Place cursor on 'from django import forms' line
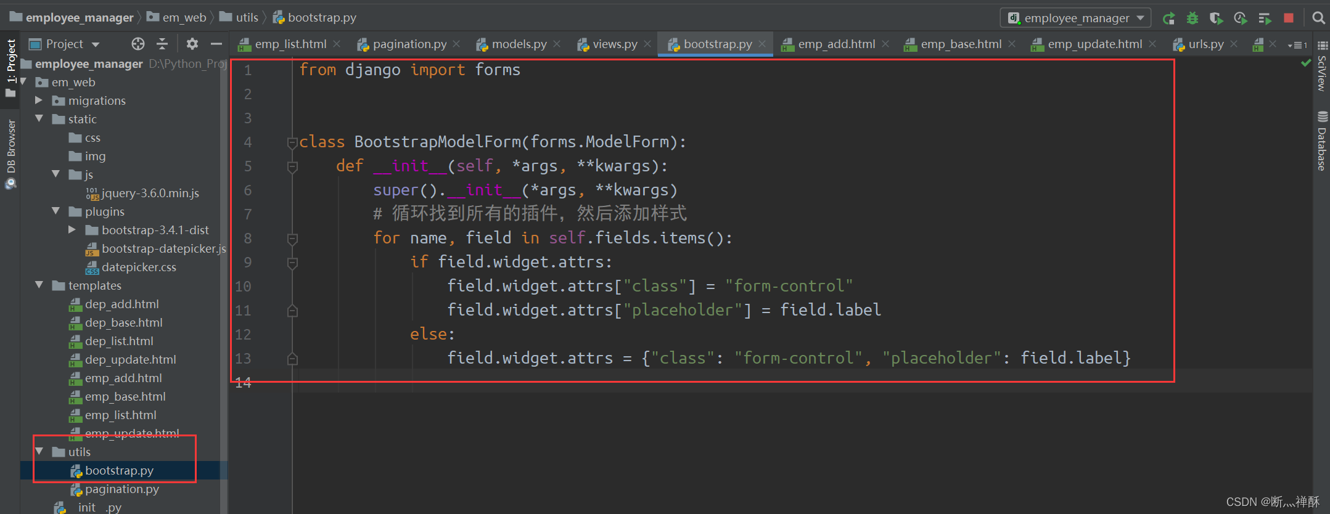The width and height of the screenshot is (1330, 514). 409,70
